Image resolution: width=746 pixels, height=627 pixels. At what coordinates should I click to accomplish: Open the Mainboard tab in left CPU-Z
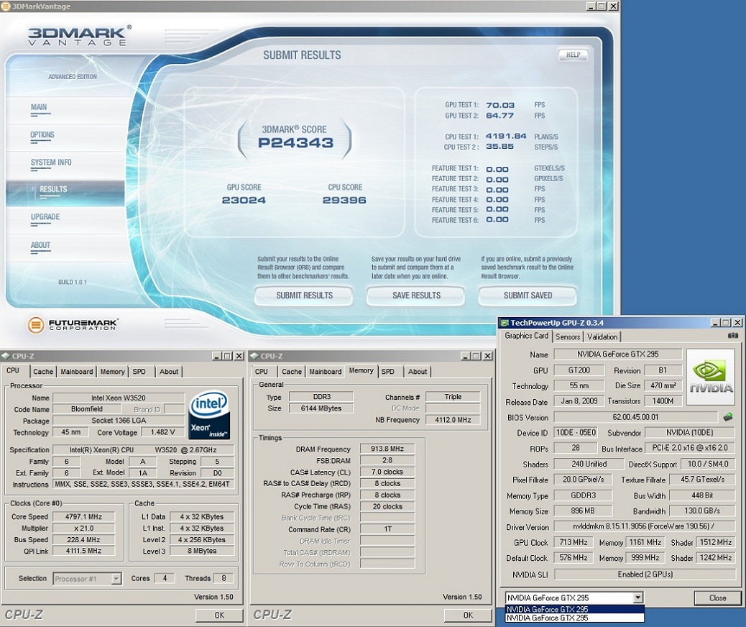[x=77, y=371]
